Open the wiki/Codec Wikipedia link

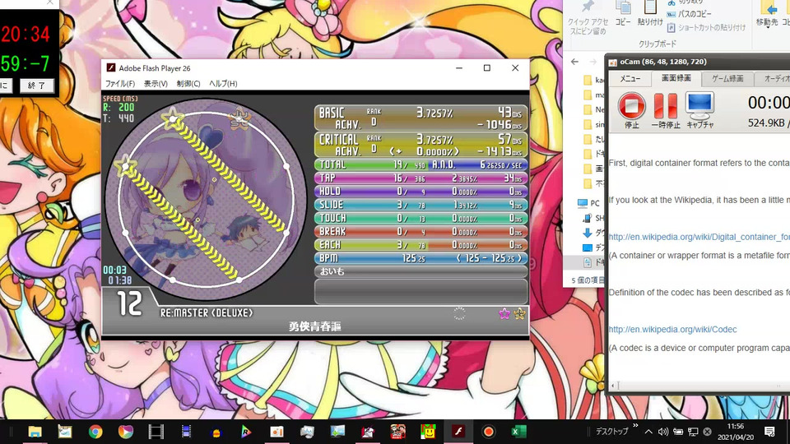click(x=672, y=329)
